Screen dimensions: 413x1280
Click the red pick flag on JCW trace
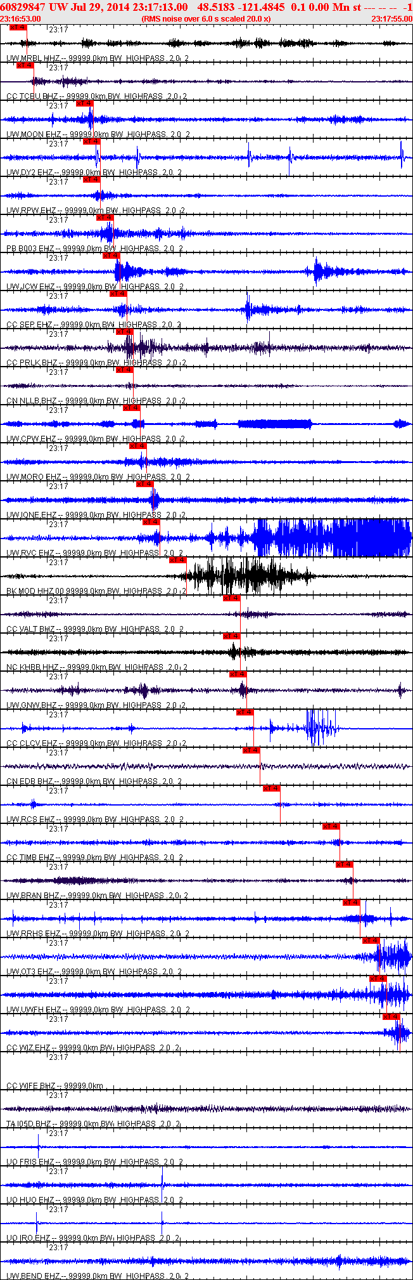coord(111,256)
